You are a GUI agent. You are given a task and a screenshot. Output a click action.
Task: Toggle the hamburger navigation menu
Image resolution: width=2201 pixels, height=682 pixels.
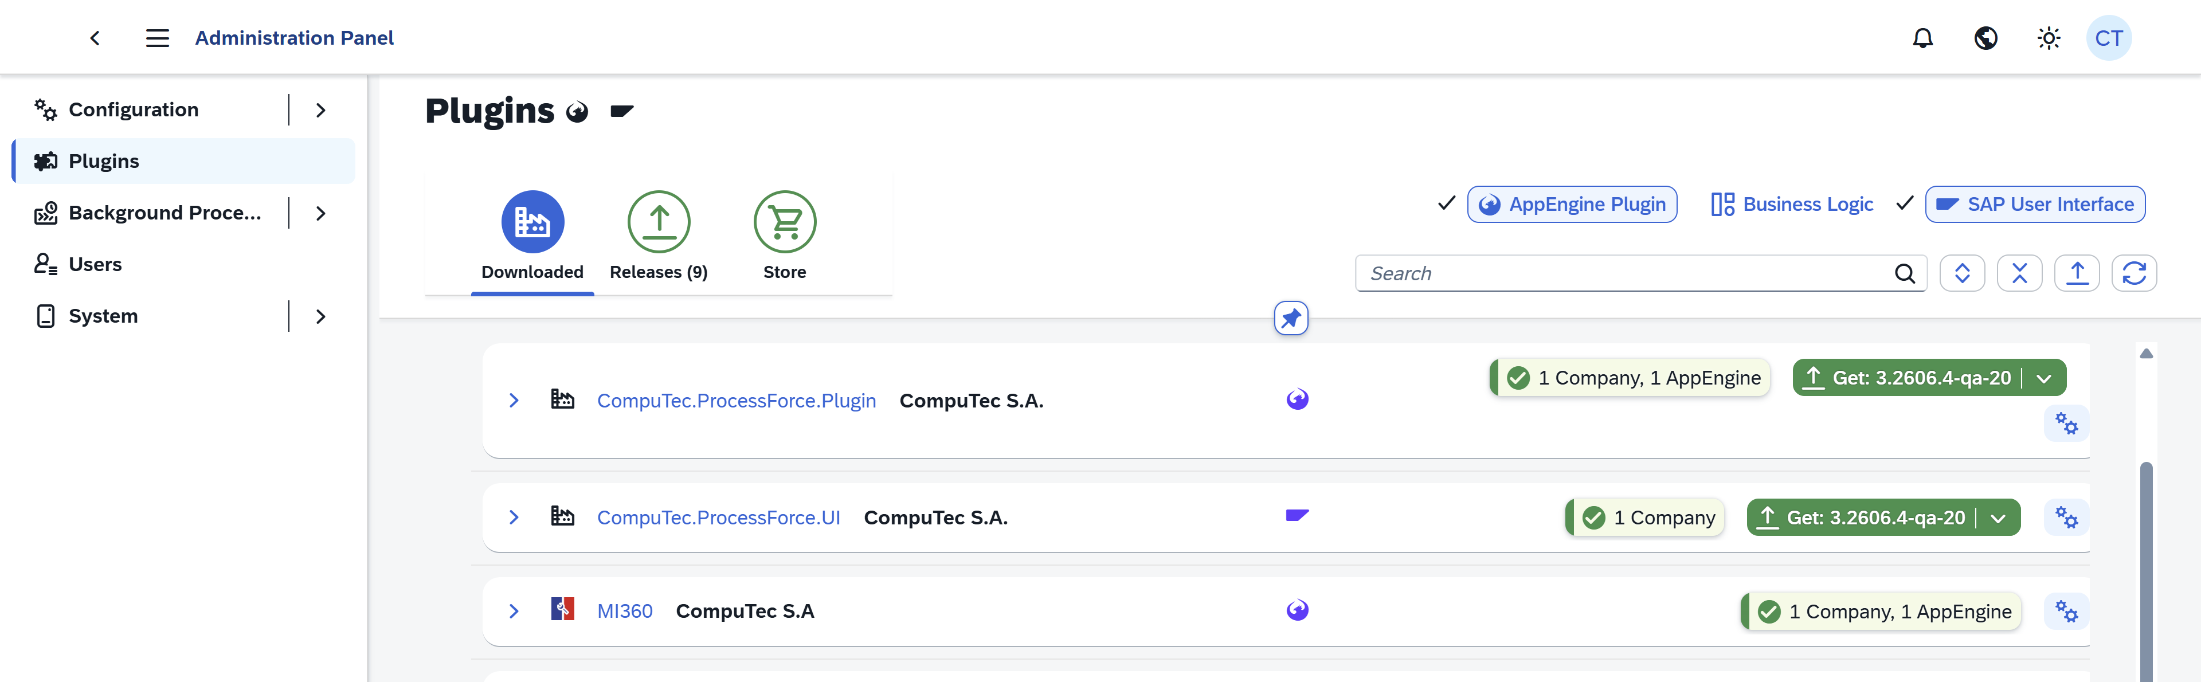pos(157,38)
